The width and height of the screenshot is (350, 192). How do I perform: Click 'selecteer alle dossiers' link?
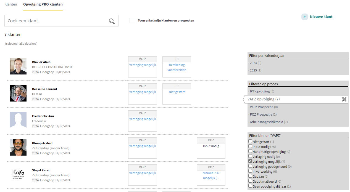coord(21,44)
